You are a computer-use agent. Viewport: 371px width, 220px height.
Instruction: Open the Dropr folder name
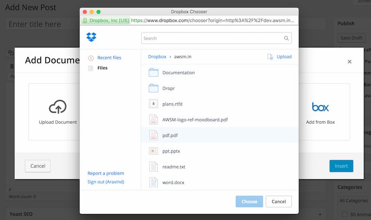coord(168,88)
